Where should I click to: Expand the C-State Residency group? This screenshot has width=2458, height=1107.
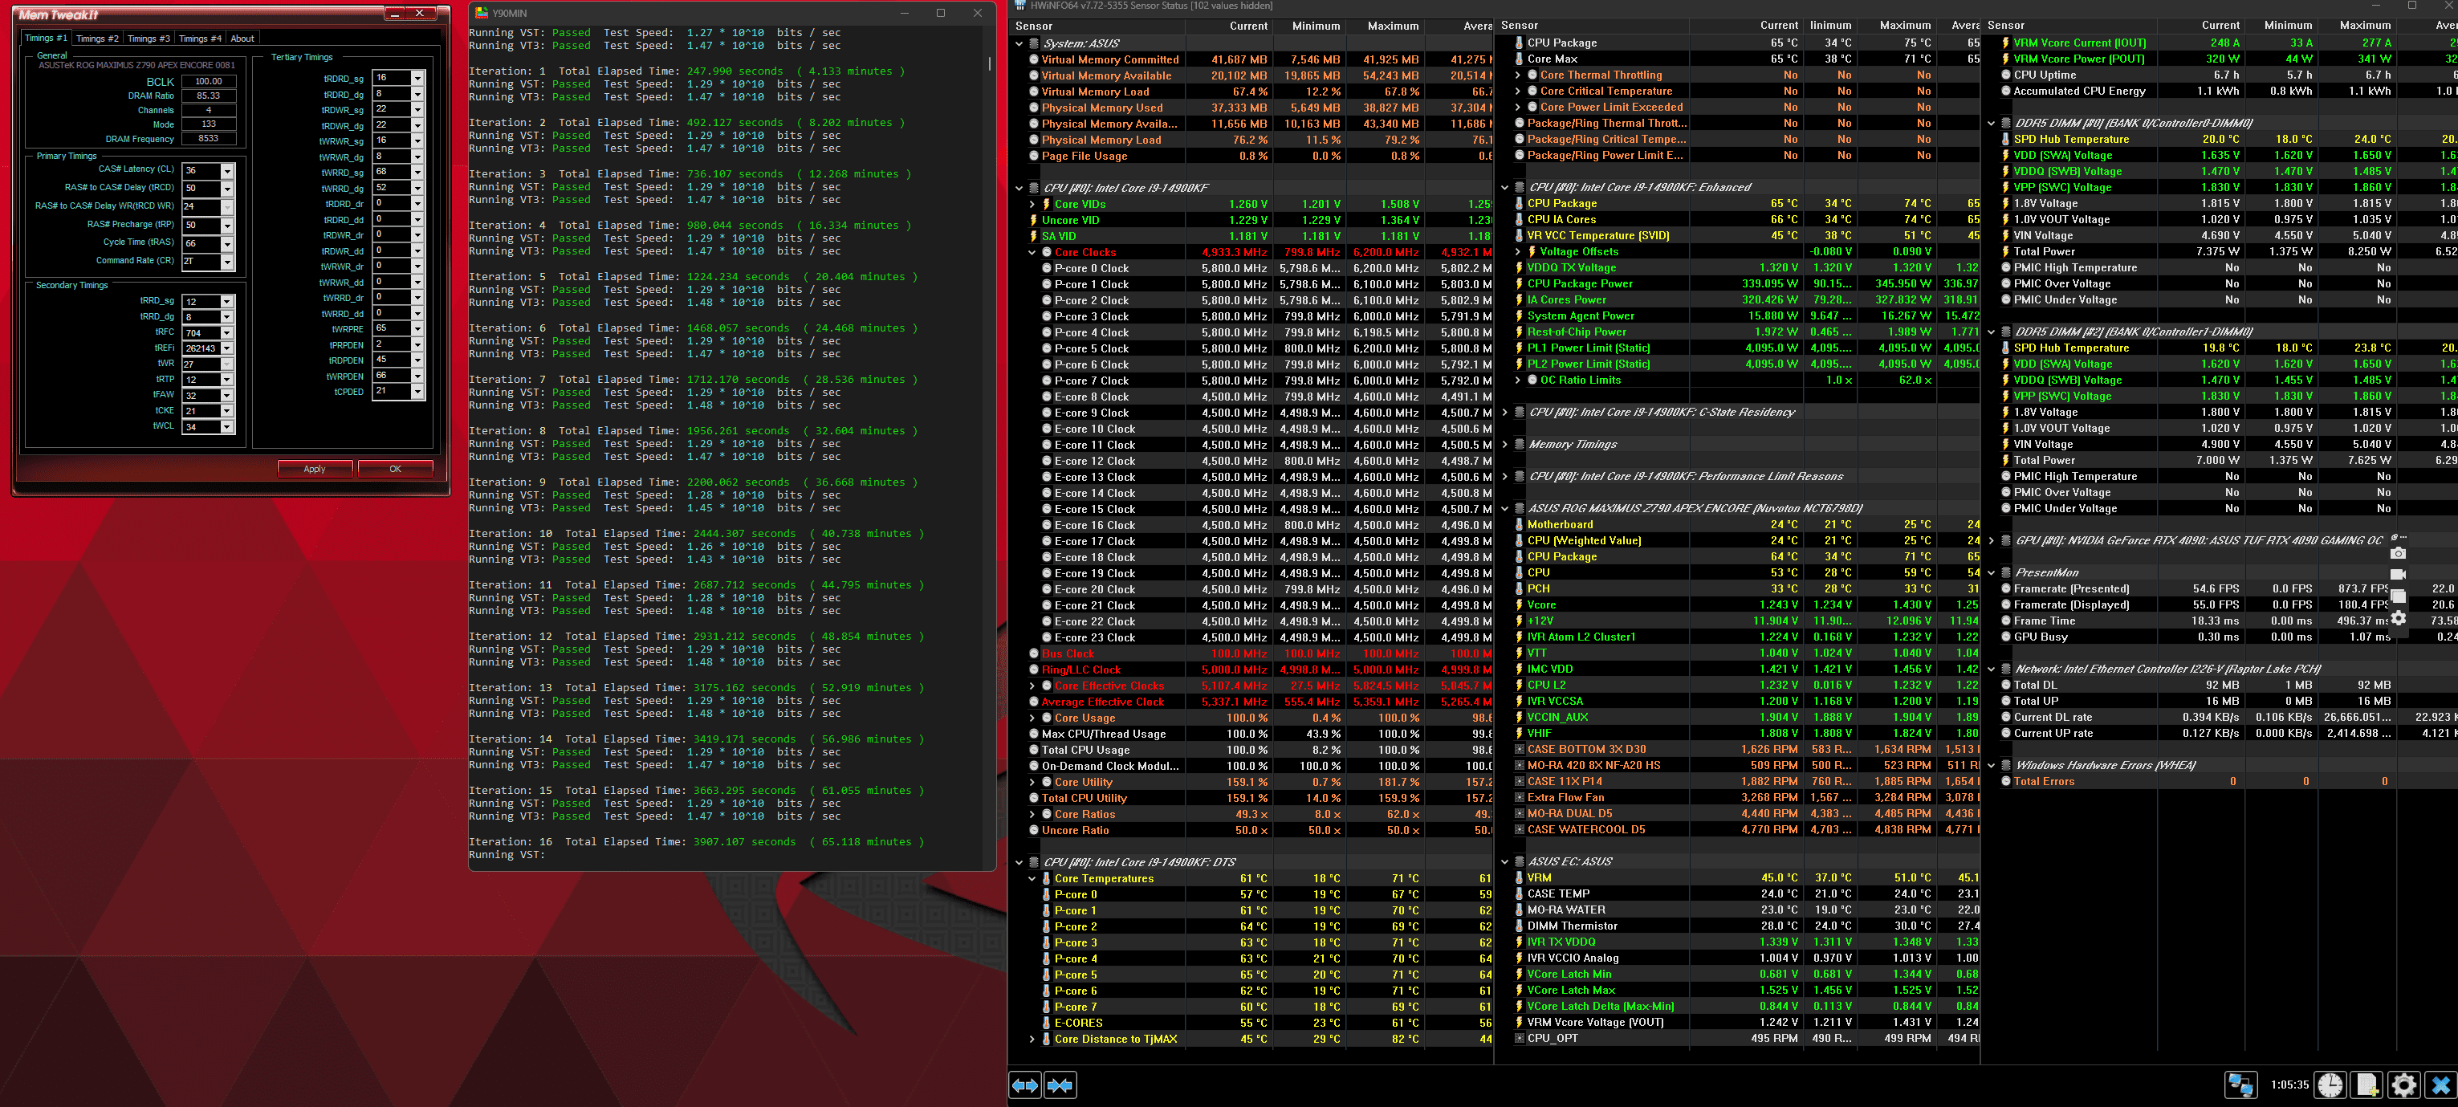(1506, 413)
